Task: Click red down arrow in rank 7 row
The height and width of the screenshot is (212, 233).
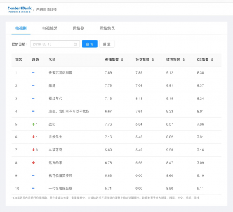Action: (x=33, y=150)
